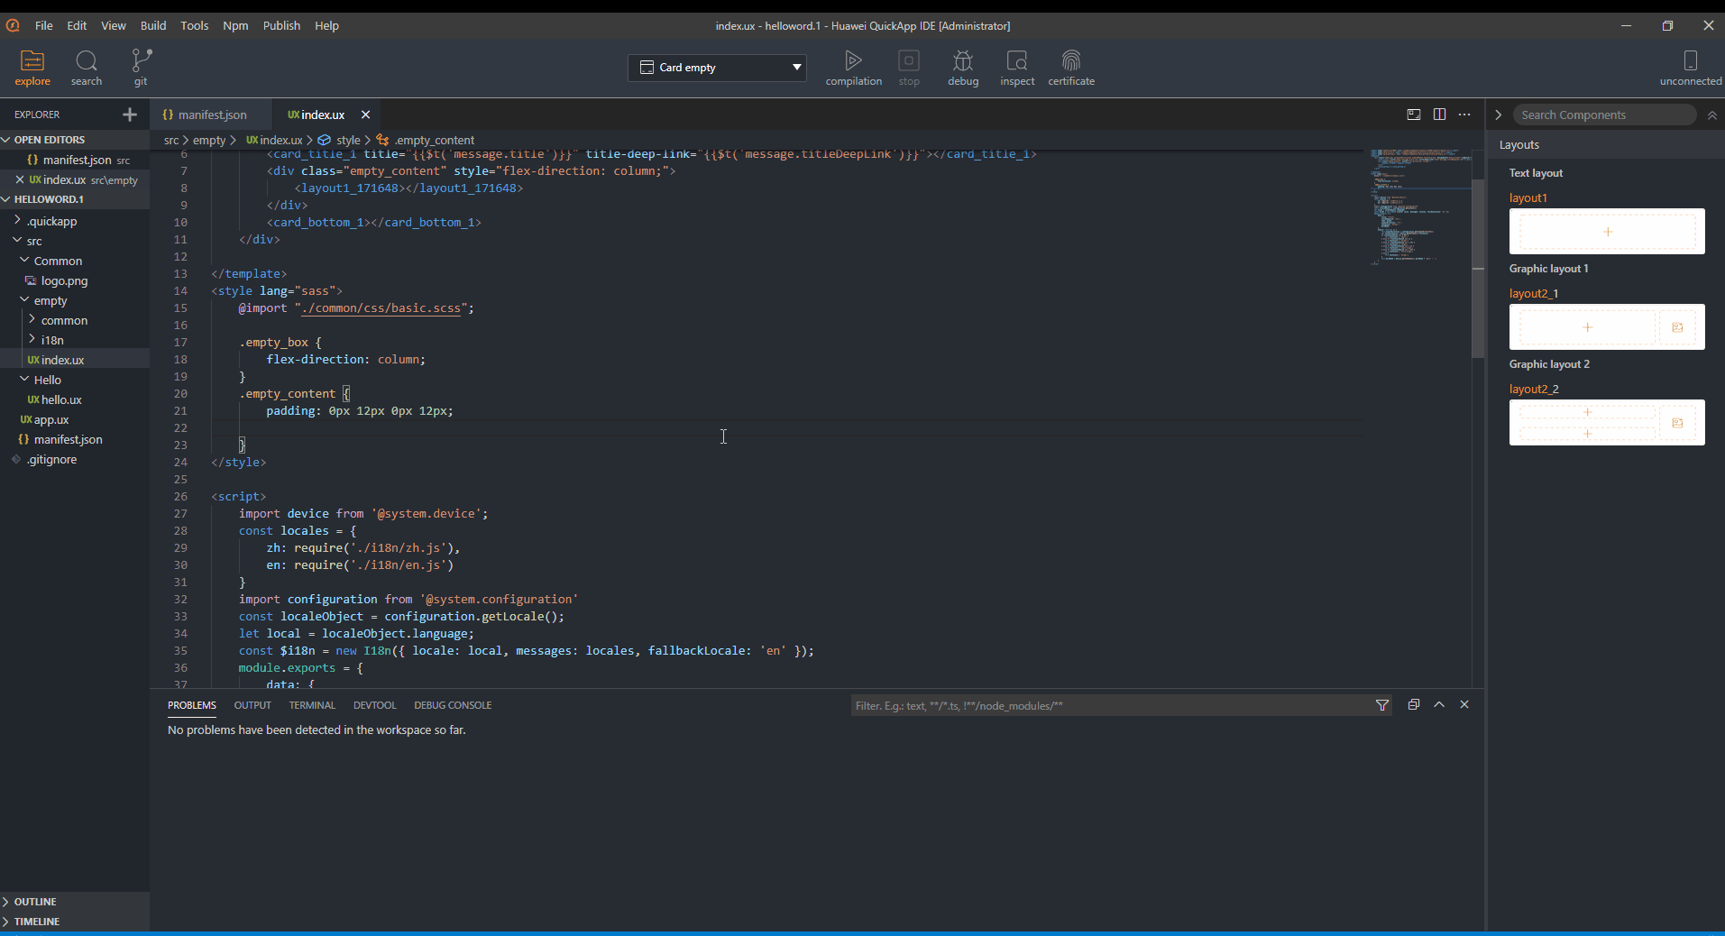Screen dimensions: 1725x936
Task: Open the inspect tool
Action: [1017, 68]
